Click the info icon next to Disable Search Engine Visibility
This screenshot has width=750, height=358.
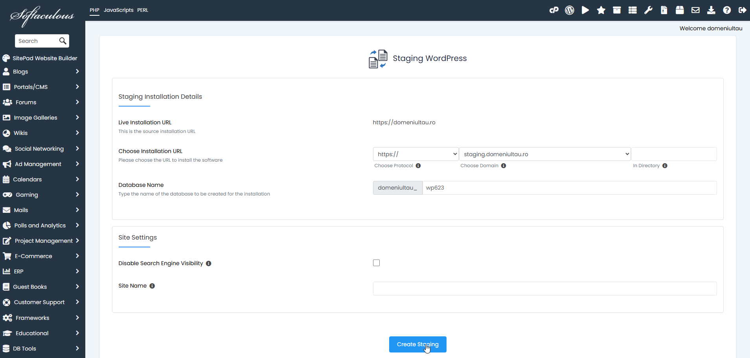point(209,264)
